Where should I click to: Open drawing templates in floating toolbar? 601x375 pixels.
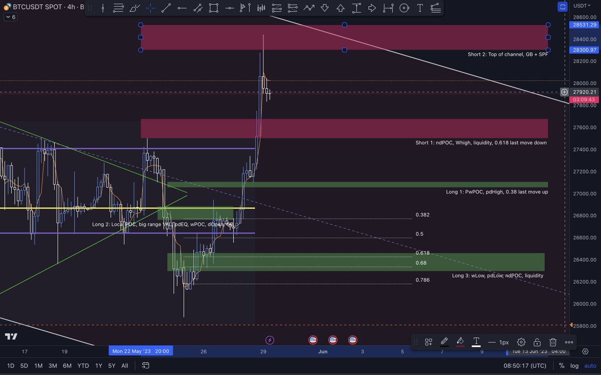pos(429,342)
